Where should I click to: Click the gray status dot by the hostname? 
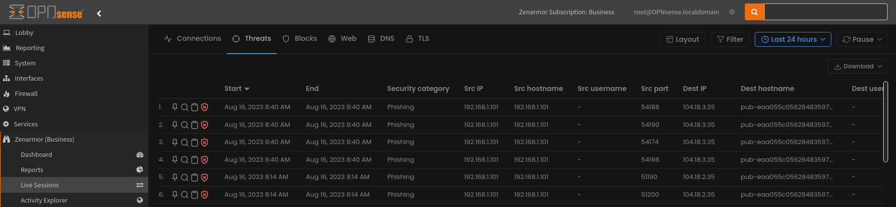[x=732, y=12]
